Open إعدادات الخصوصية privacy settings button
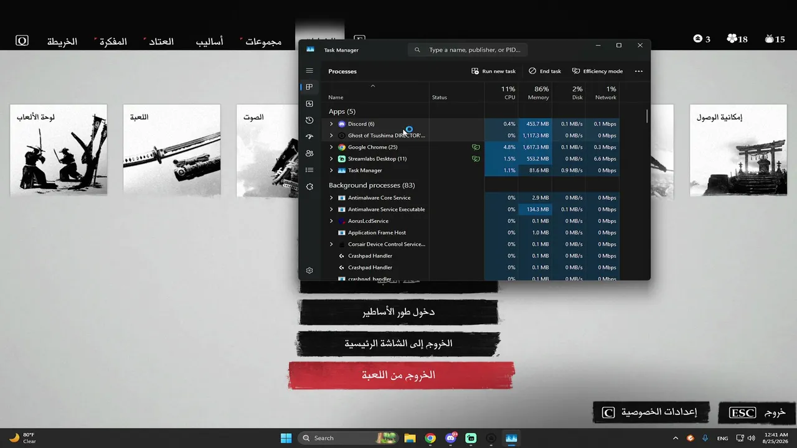 pyautogui.click(x=651, y=412)
